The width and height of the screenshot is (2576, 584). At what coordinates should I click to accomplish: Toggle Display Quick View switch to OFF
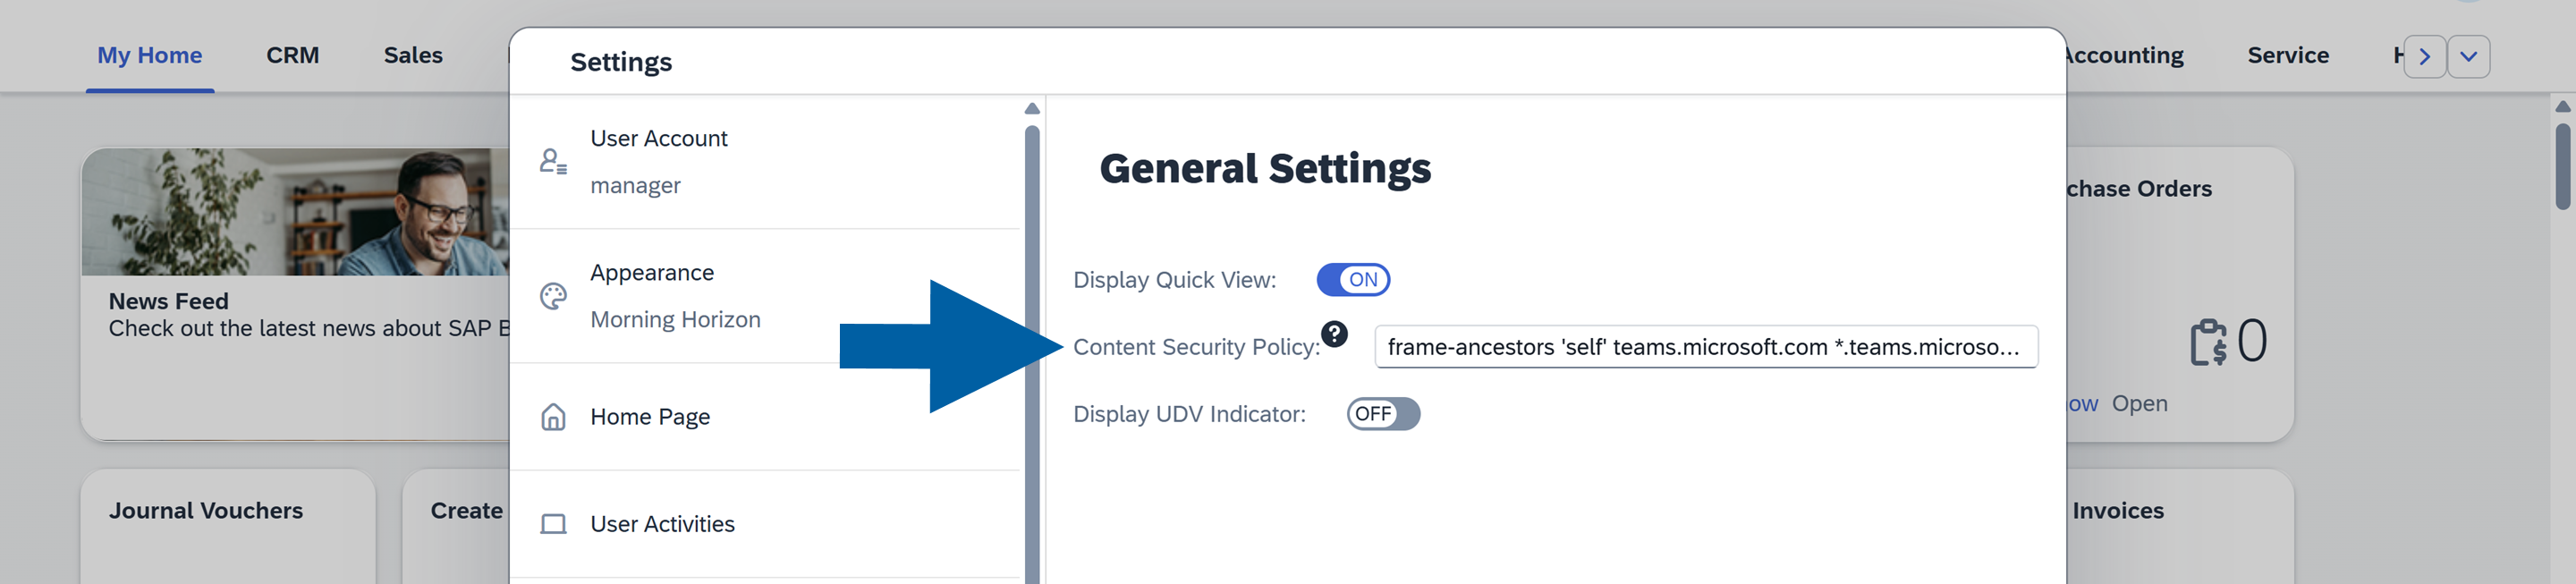[x=1353, y=280]
